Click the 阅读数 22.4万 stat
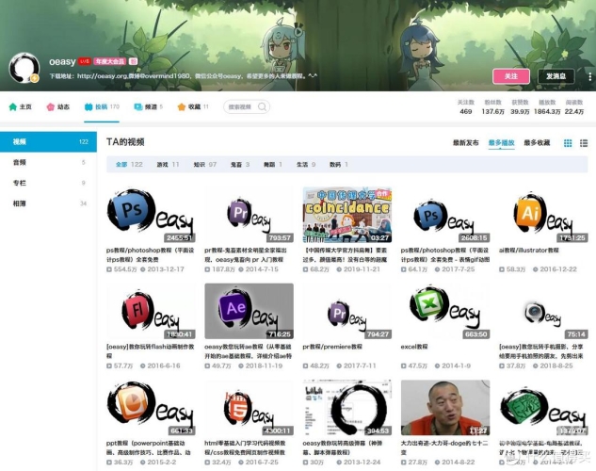 (x=574, y=106)
